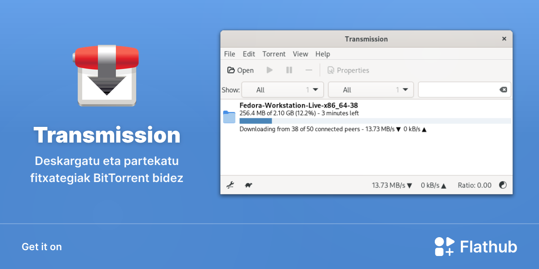Open torrent Properties from the toolbar

(348, 70)
